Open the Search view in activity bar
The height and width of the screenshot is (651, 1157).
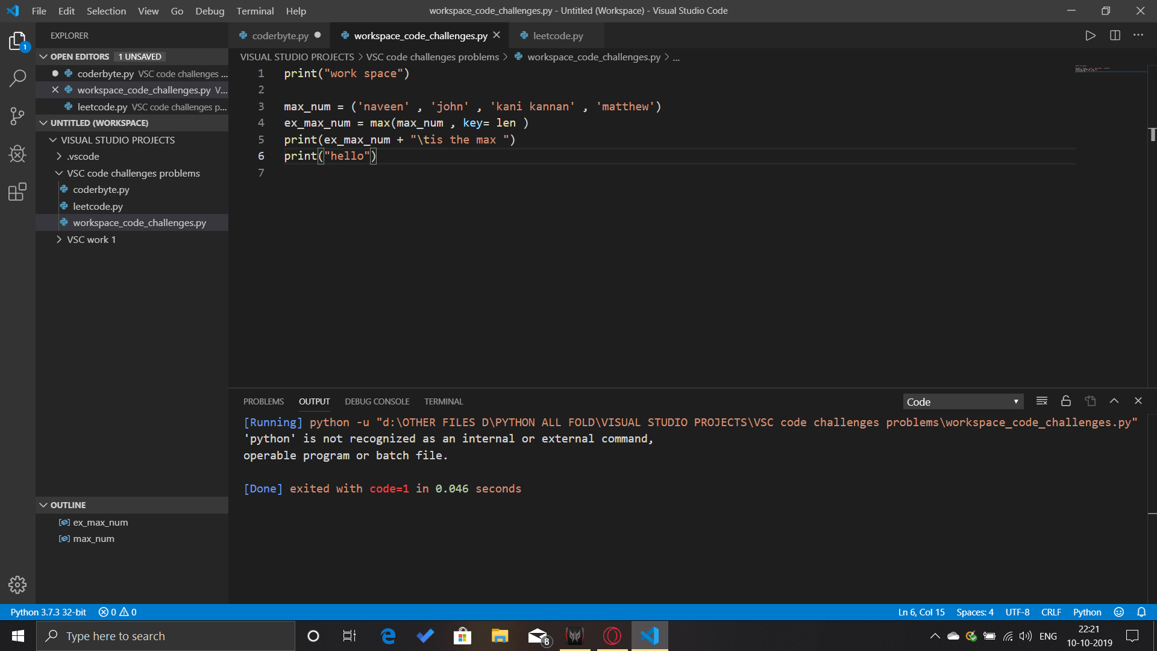(x=17, y=78)
